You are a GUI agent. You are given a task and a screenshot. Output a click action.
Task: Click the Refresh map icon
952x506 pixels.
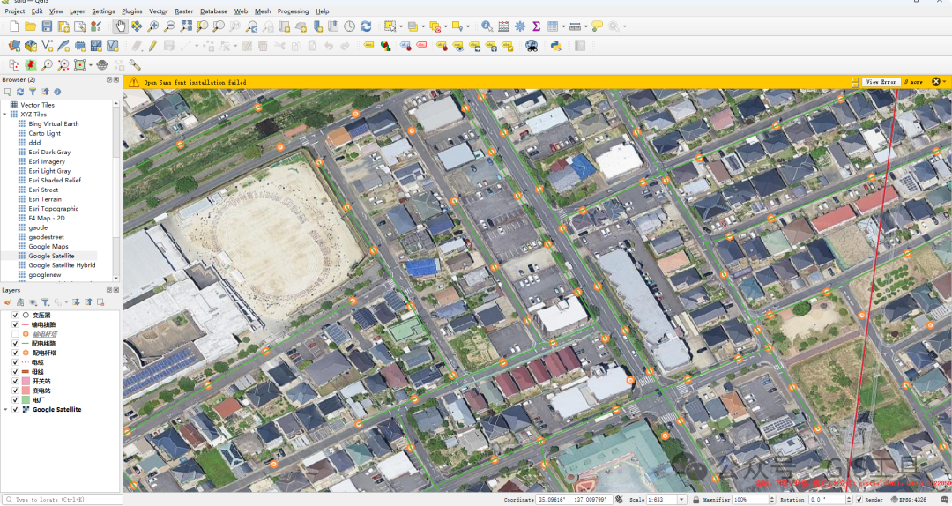[x=366, y=26]
